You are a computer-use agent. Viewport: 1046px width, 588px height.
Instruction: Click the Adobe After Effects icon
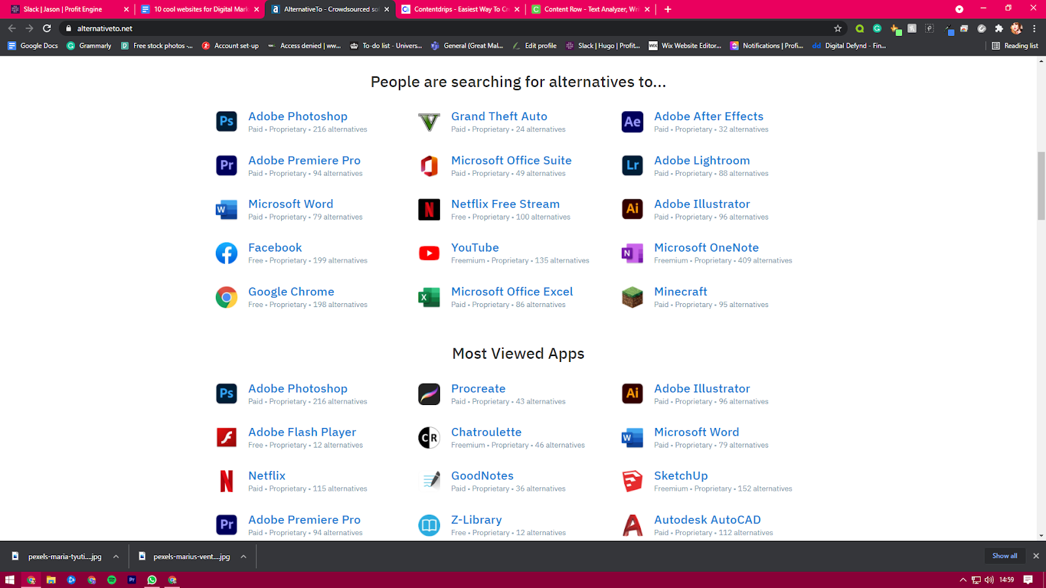pos(632,122)
